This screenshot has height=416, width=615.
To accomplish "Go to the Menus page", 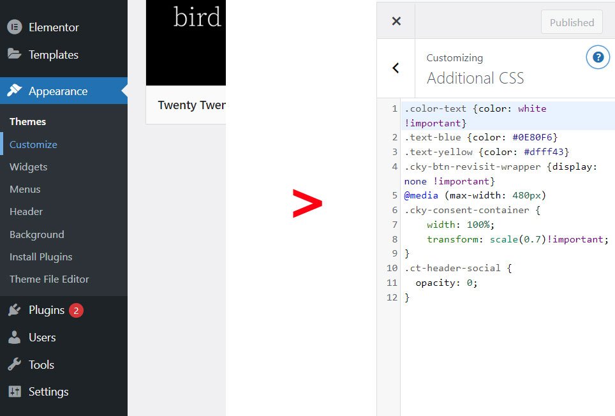I will point(25,189).
